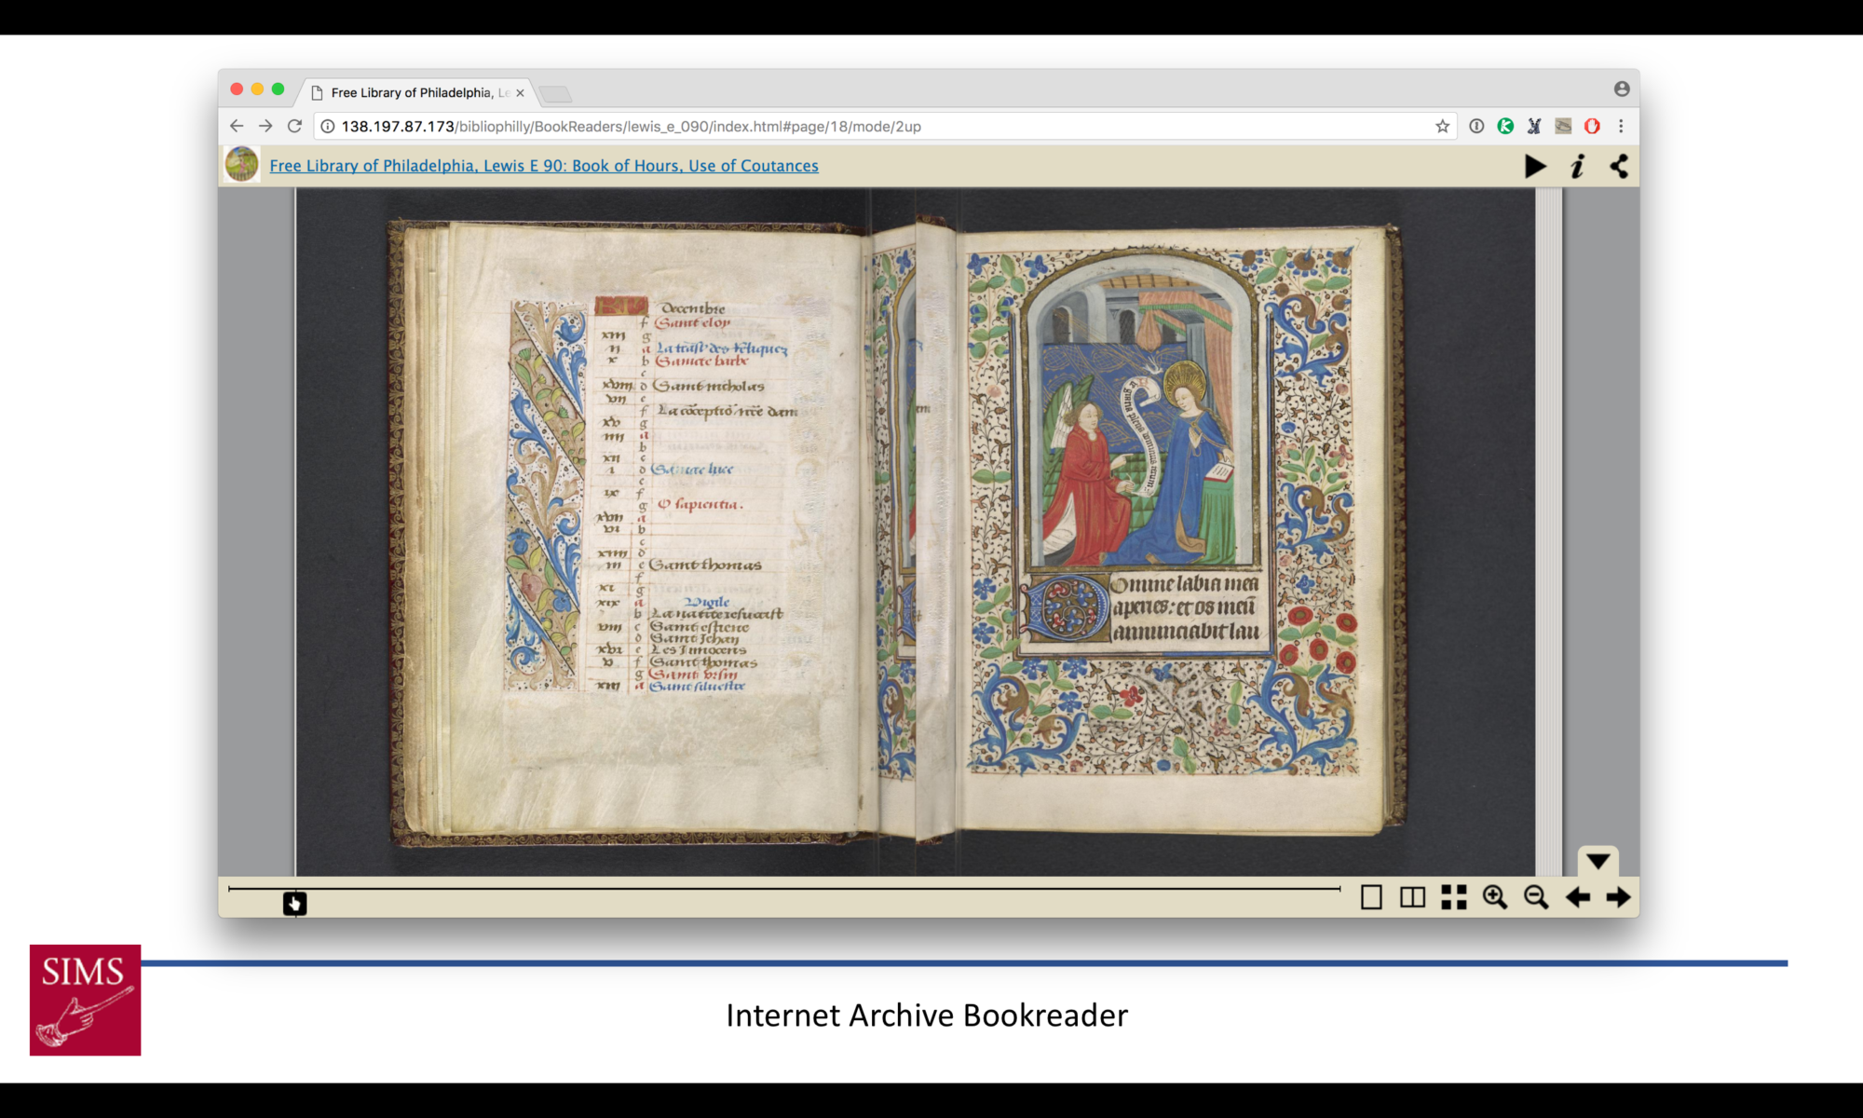
Task: Flip to next page with right arrow
Action: (x=1619, y=897)
